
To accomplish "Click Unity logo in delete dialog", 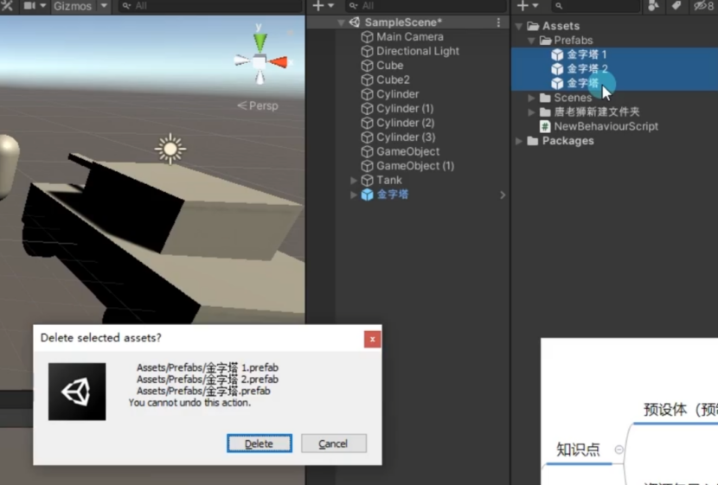I will (x=77, y=392).
